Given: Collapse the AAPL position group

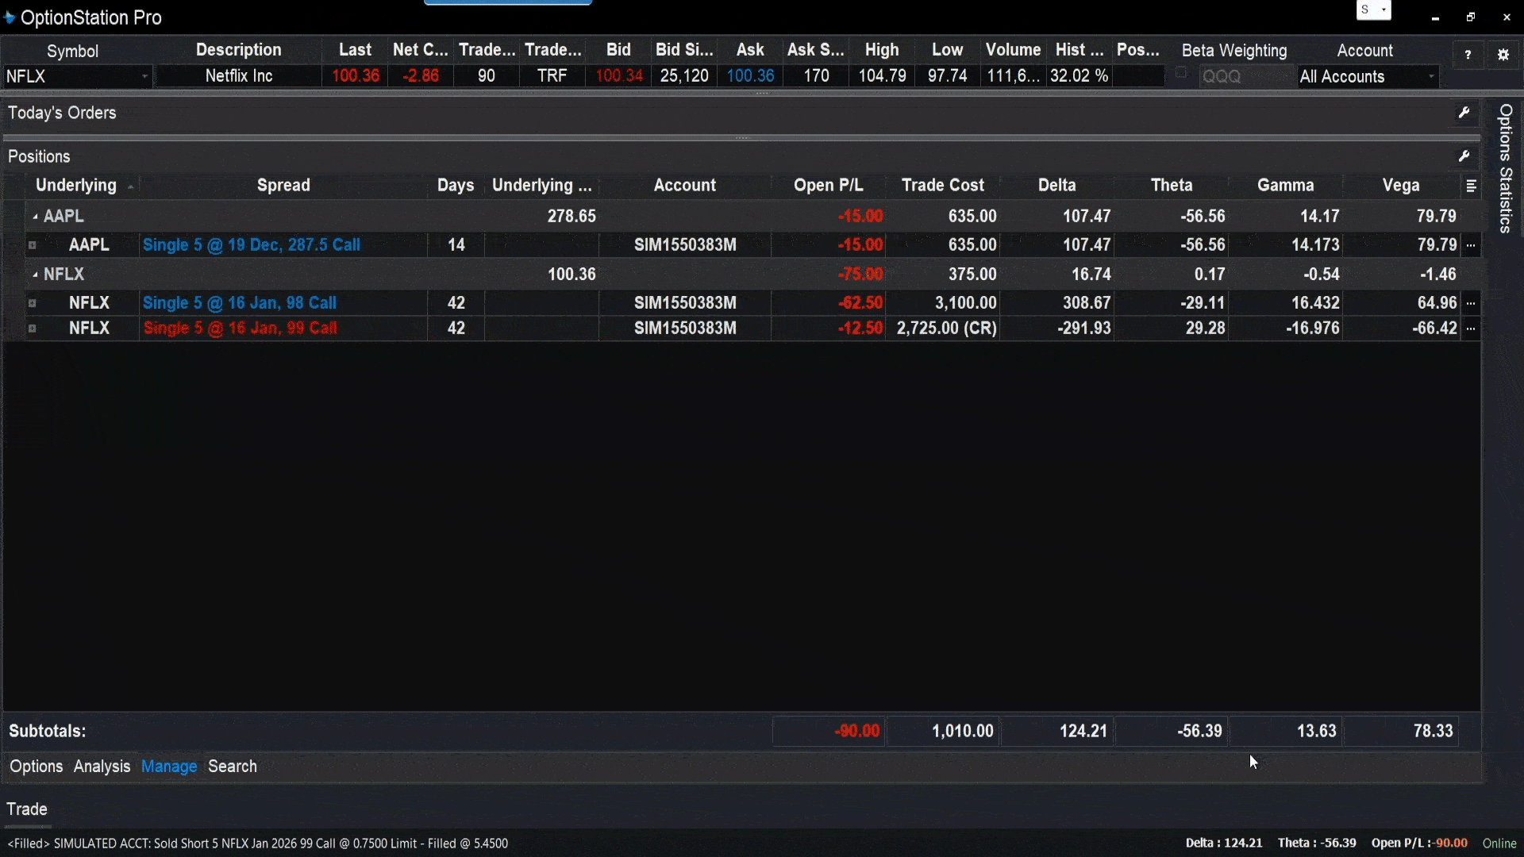Looking at the screenshot, I should 35,217.
